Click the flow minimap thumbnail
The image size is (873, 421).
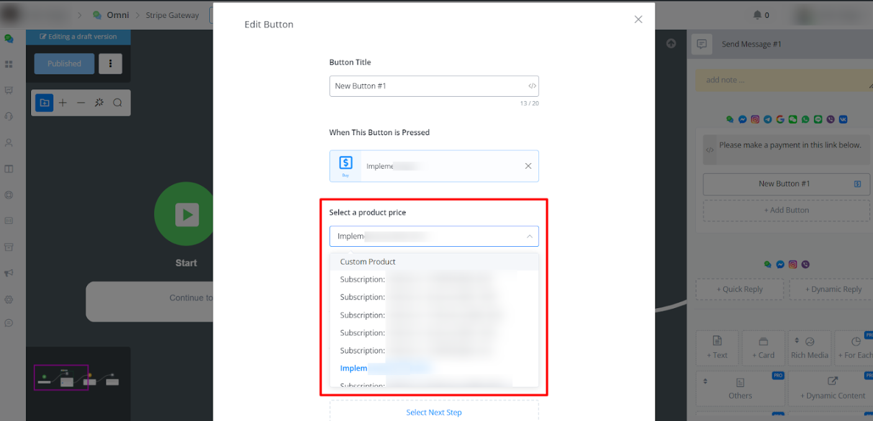click(78, 378)
